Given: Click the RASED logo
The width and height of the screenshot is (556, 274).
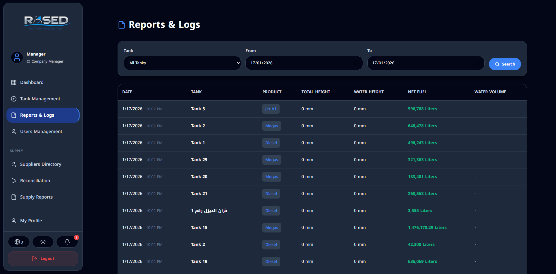Looking at the screenshot, I should tap(46, 22).
